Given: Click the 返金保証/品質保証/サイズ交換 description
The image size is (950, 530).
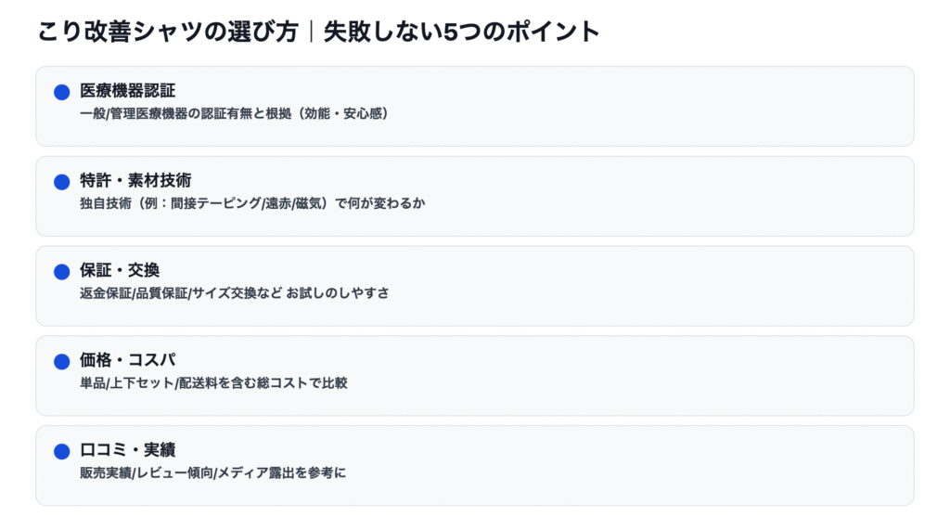Looking at the screenshot, I should pyautogui.click(x=234, y=293).
